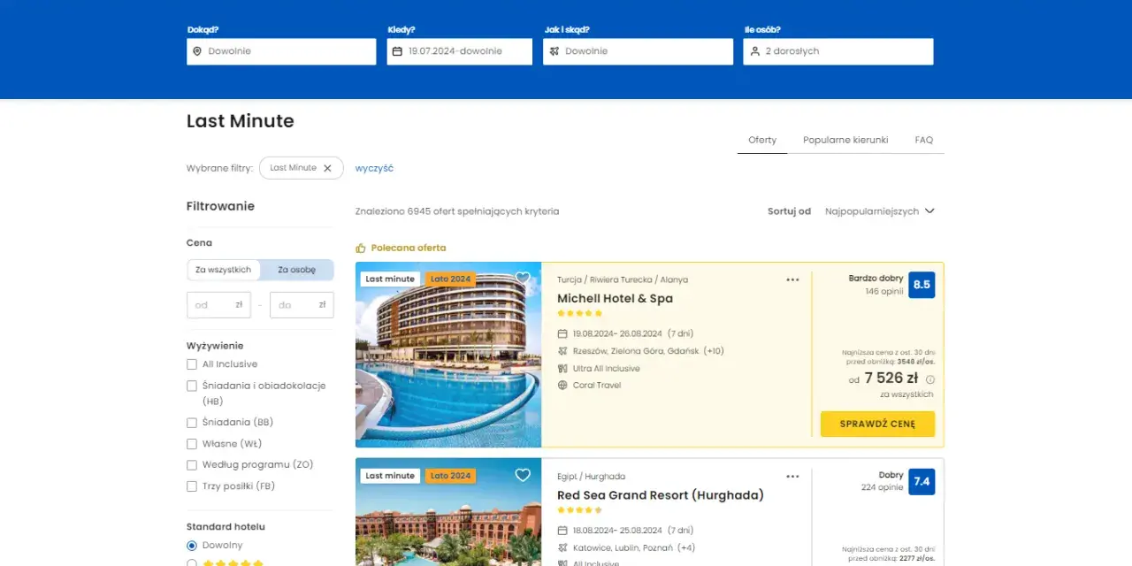Click Lato 2024 badge on Red Sea Grand photo
This screenshot has height=566, width=1132.
[450, 476]
